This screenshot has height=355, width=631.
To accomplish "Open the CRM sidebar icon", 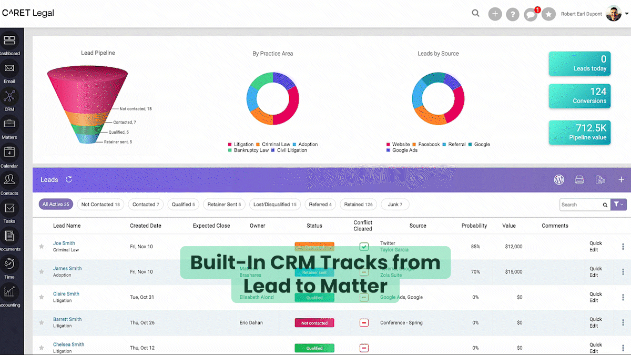I will [9, 97].
